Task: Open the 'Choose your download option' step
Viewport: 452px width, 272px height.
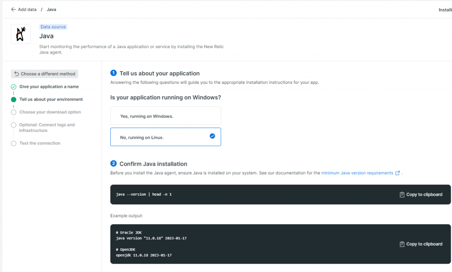Action: pyautogui.click(x=50, y=112)
